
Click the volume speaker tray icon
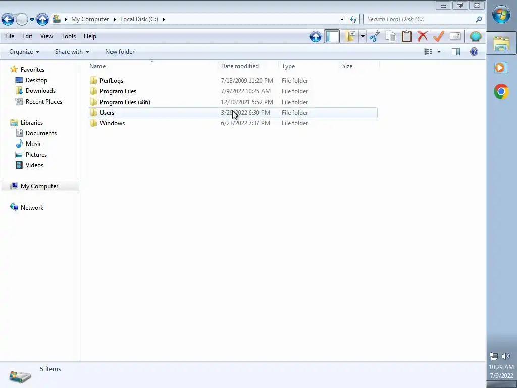(x=506, y=356)
